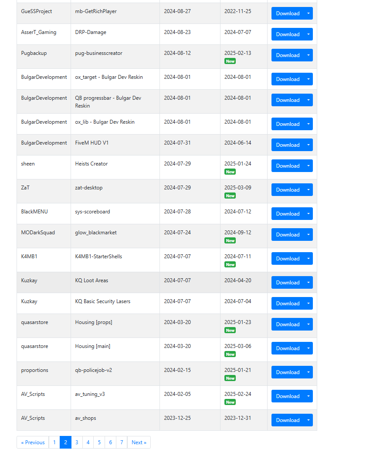Image resolution: width=390 pixels, height=449 pixels.
Task: Download FiveM HUD V1
Action: pos(288,145)
